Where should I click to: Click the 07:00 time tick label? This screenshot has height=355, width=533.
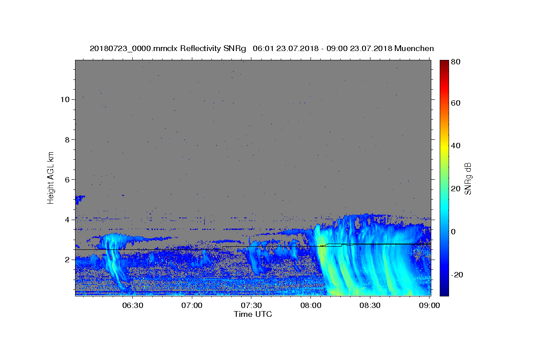click(192, 305)
